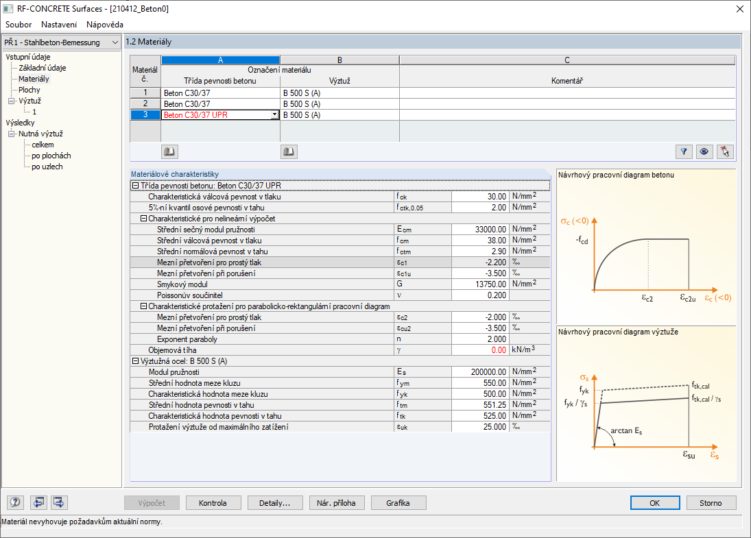The image size is (751, 538).
Task: Click red Objemová tíha value 0.00
Action: pos(480,350)
